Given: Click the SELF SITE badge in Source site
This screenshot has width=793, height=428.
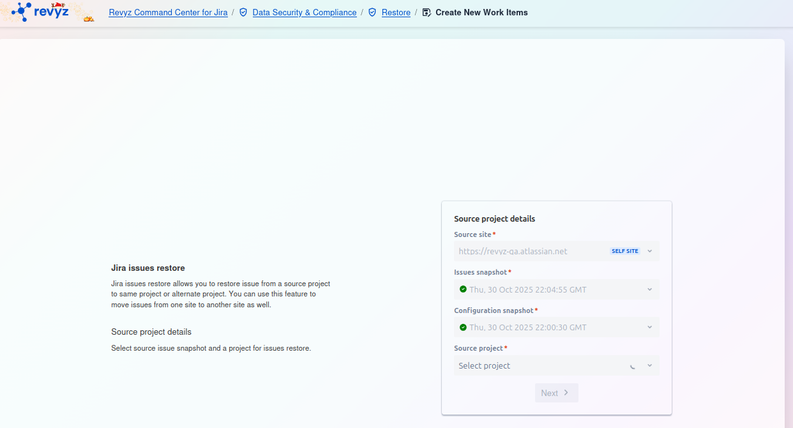Looking at the screenshot, I should pos(624,251).
